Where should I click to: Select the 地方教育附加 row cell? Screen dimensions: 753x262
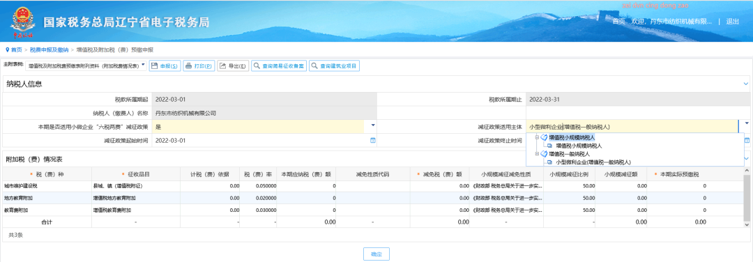[x=47, y=198]
